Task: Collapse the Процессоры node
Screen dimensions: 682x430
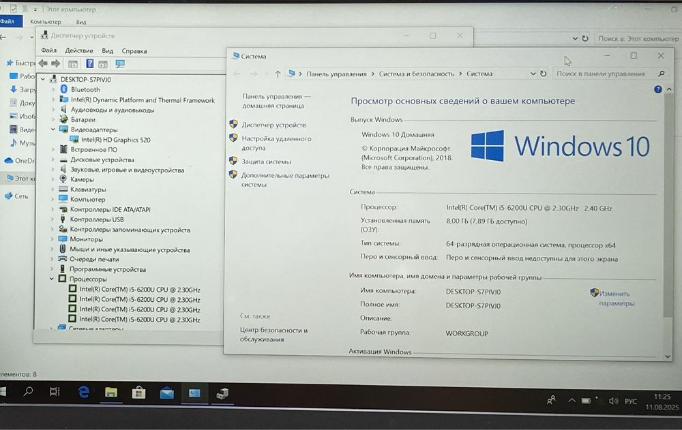Action: (52, 279)
